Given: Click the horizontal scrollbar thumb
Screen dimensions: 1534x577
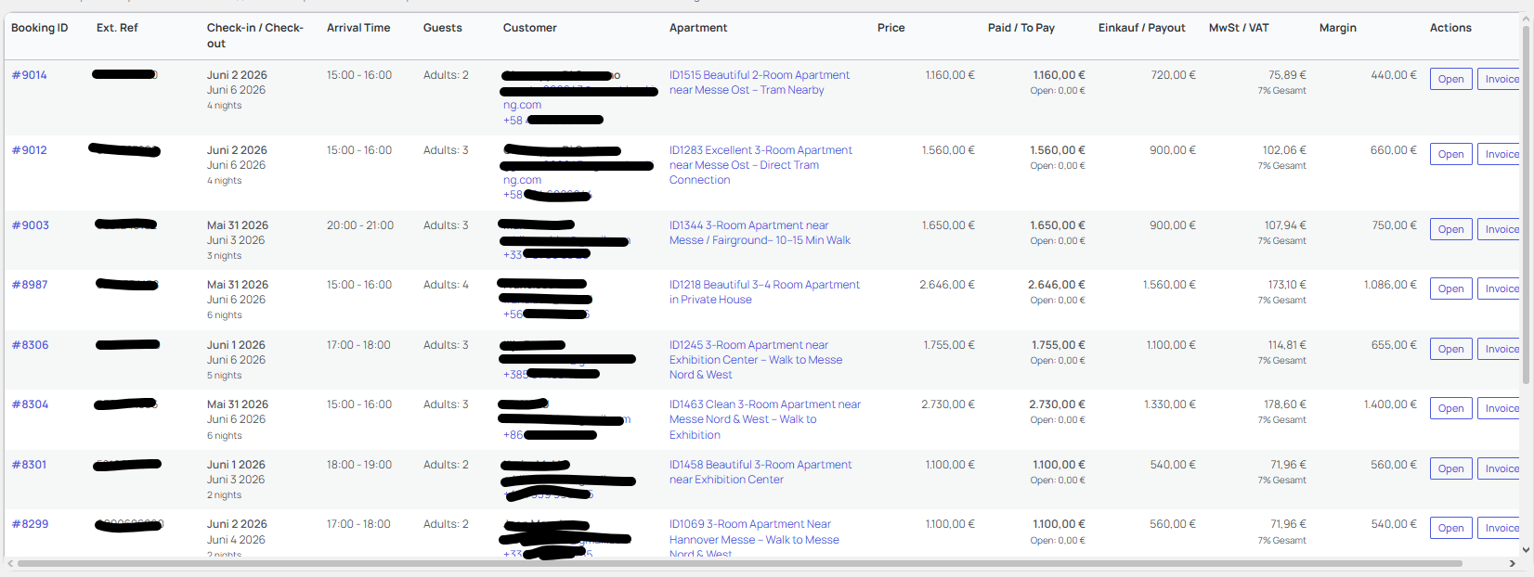Looking at the screenshot, I should (x=739, y=563).
